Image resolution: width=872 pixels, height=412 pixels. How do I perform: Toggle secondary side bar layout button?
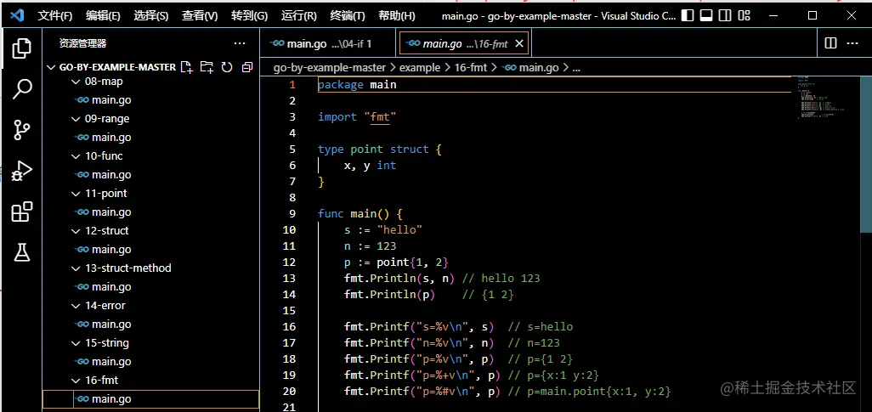(x=725, y=15)
